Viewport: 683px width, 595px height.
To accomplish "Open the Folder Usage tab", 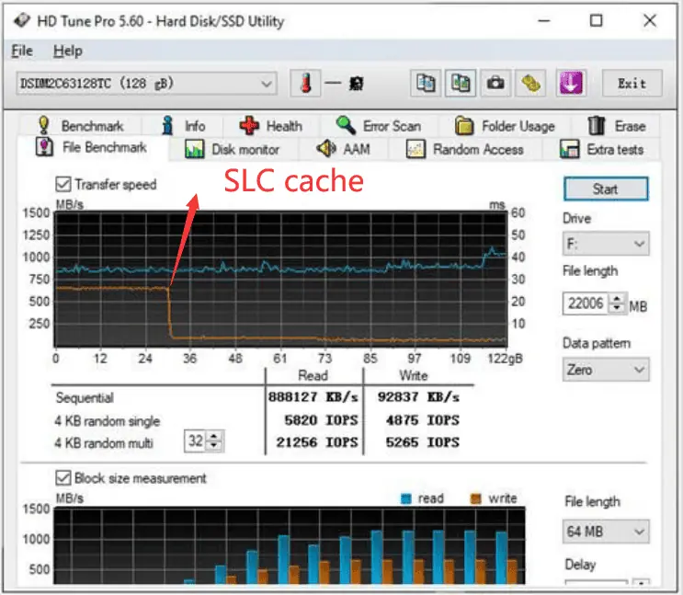I will [x=506, y=126].
